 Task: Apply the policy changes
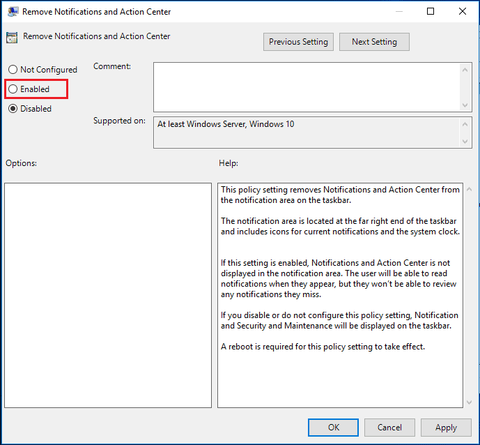[x=446, y=428]
